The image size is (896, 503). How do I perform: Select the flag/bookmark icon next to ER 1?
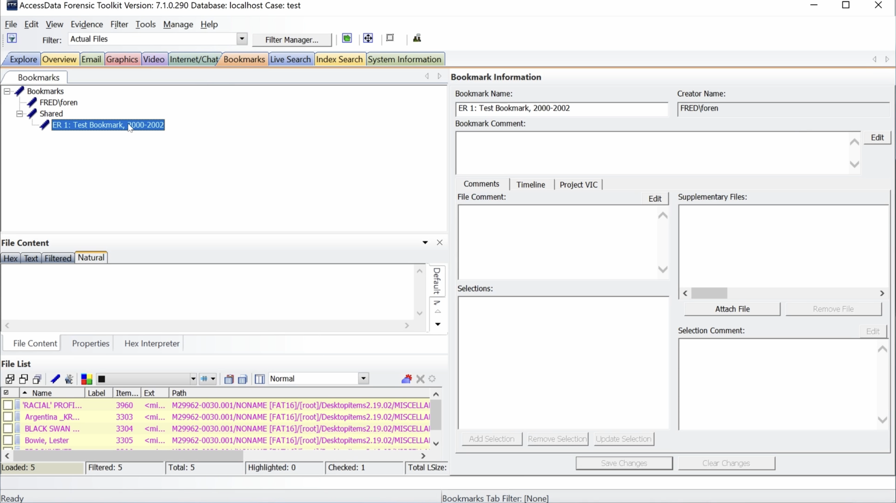tap(44, 124)
